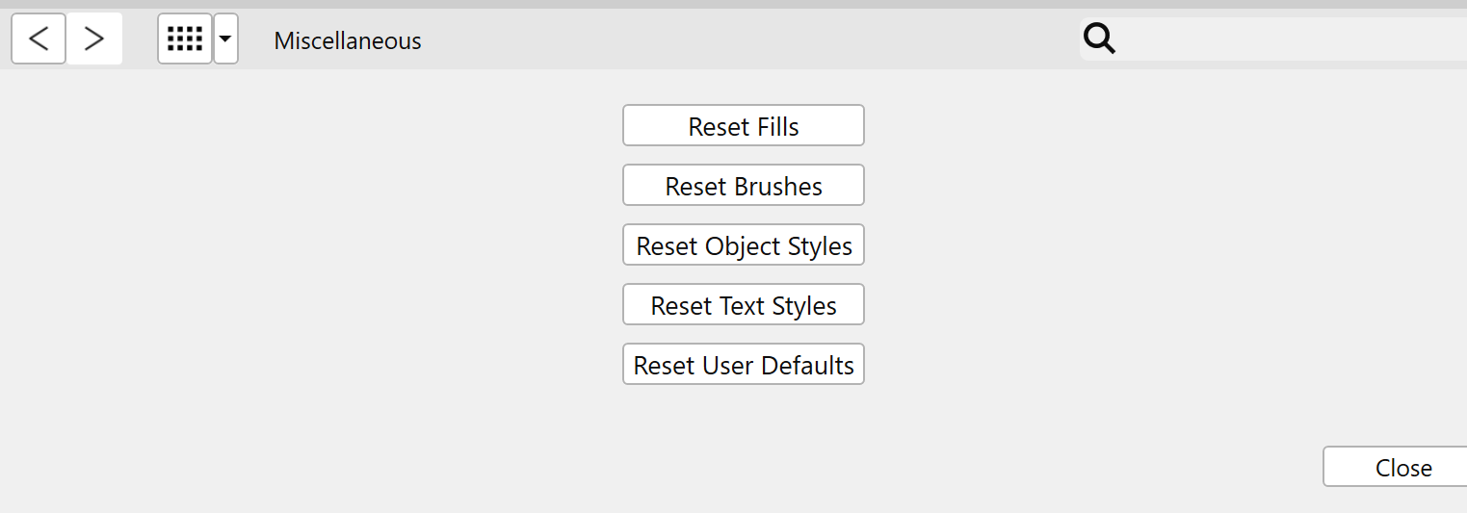Return to the previous preferences page
Screen dimensions: 1467x513
(x=39, y=38)
